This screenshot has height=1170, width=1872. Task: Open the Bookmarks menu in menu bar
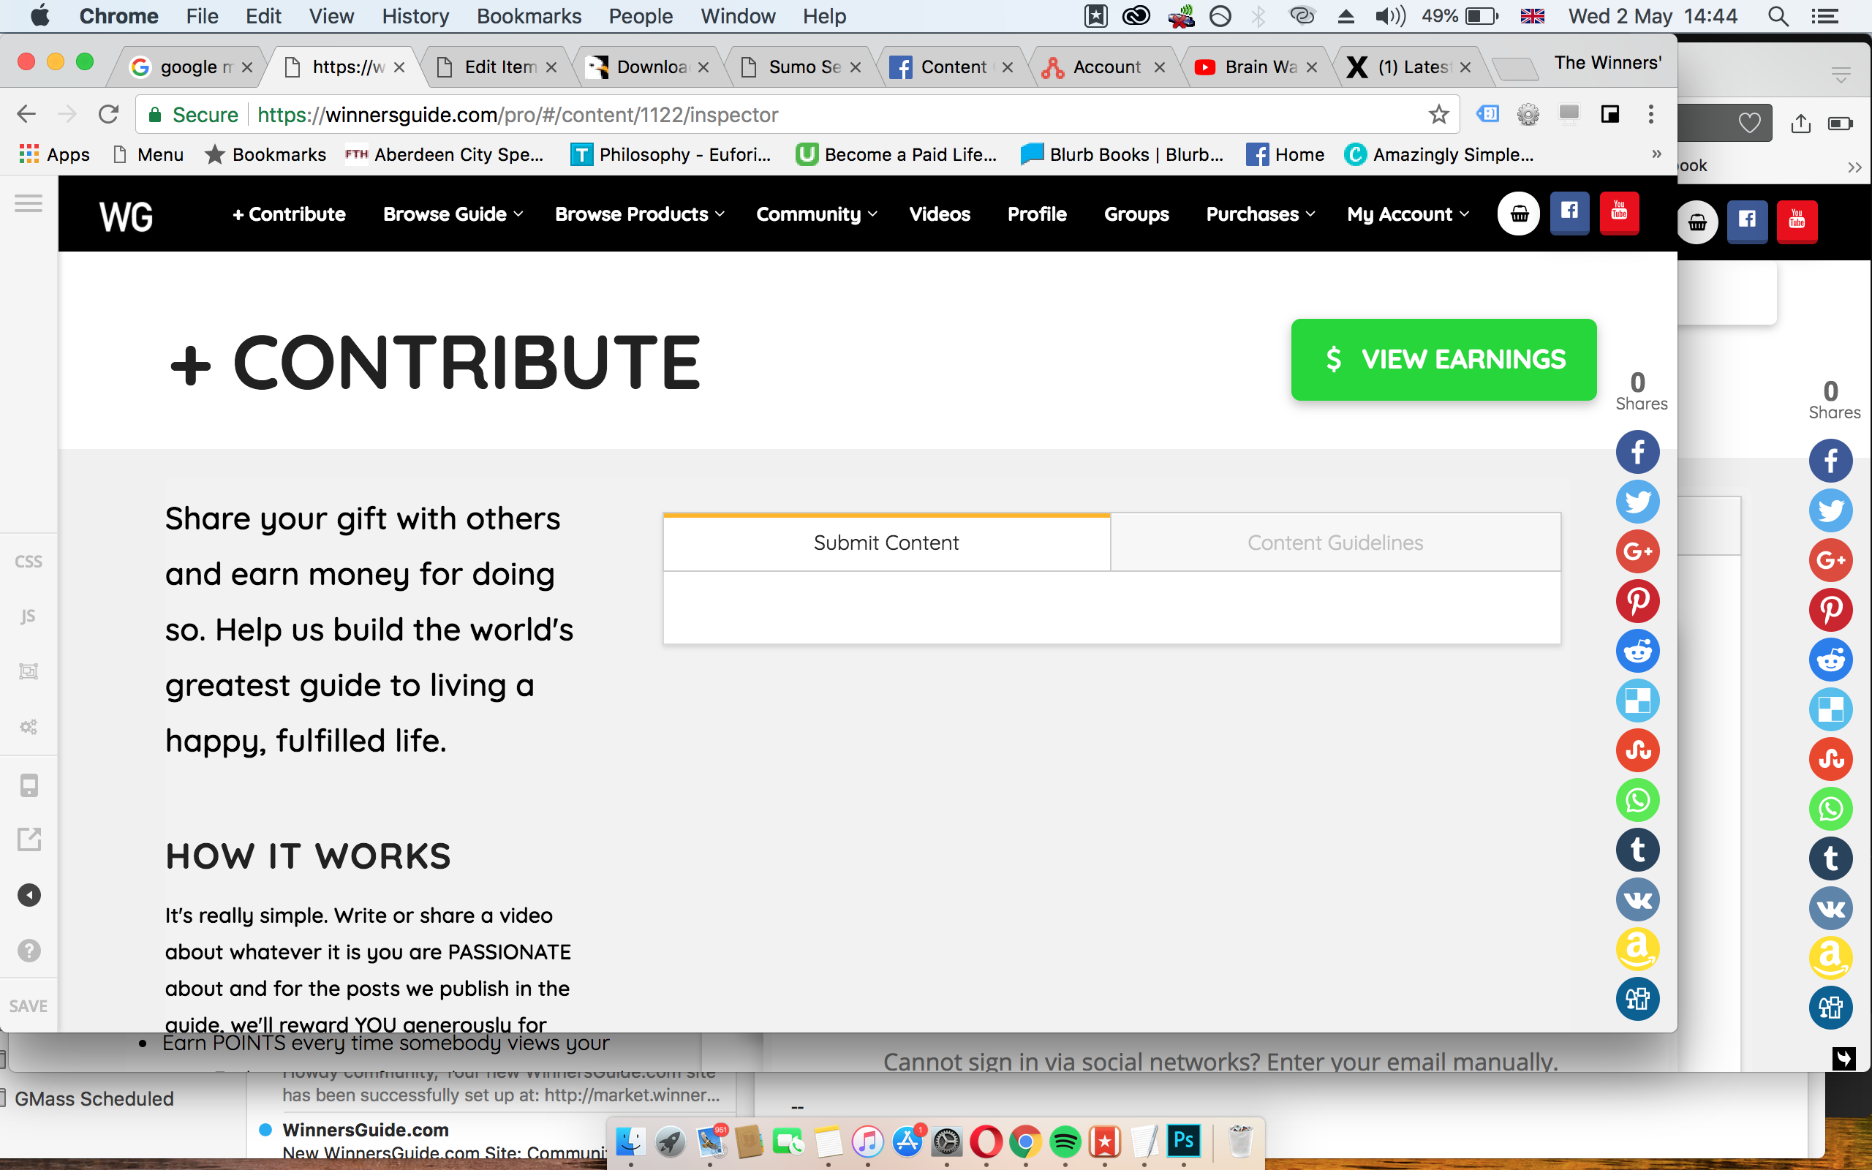(529, 16)
